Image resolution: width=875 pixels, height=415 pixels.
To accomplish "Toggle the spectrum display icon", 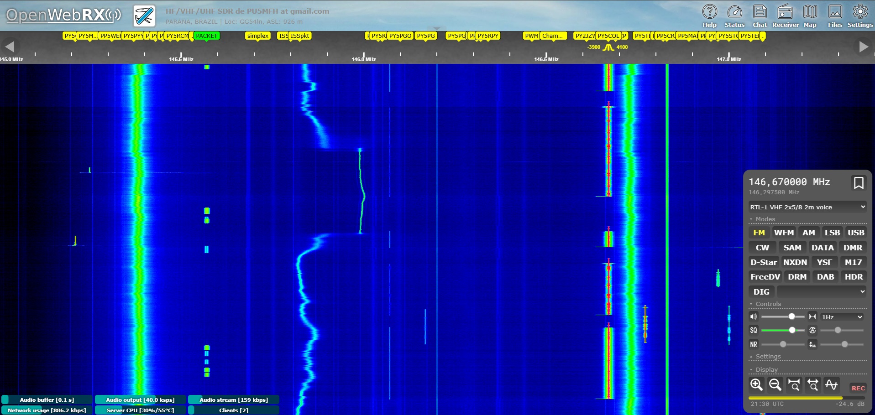I will [831, 385].
